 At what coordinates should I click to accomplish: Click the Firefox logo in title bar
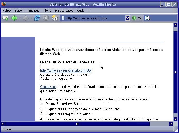3,4
